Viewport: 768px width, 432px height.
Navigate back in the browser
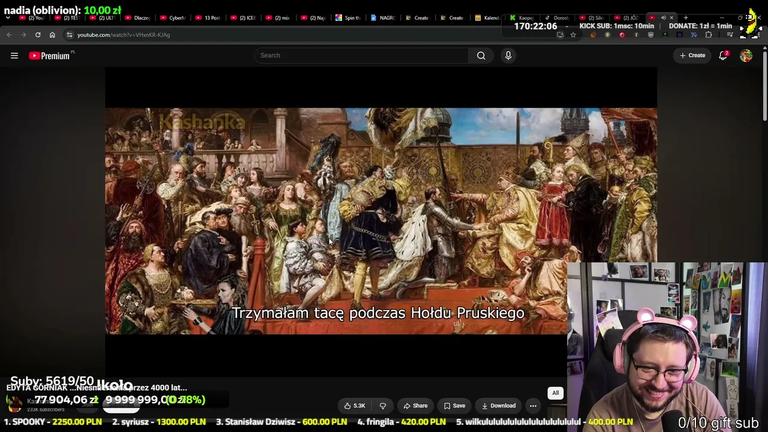[9, 35]
